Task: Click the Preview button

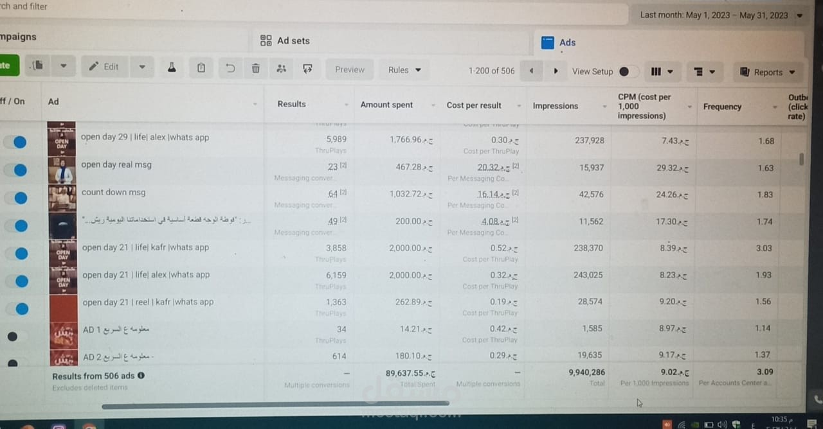Action: pyautogui.click(x=349, y=69)
